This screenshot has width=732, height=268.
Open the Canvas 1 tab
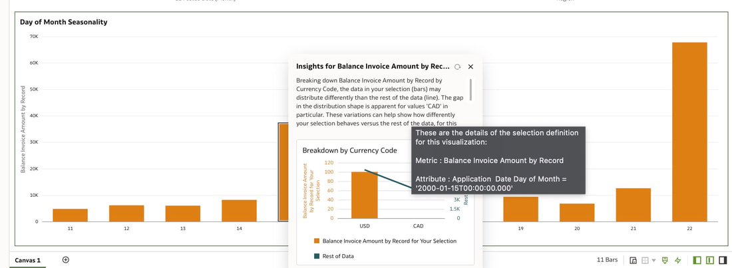coord(27,260)
